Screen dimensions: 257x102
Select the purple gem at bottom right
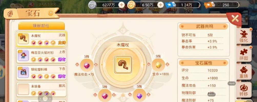click(139, 96)
